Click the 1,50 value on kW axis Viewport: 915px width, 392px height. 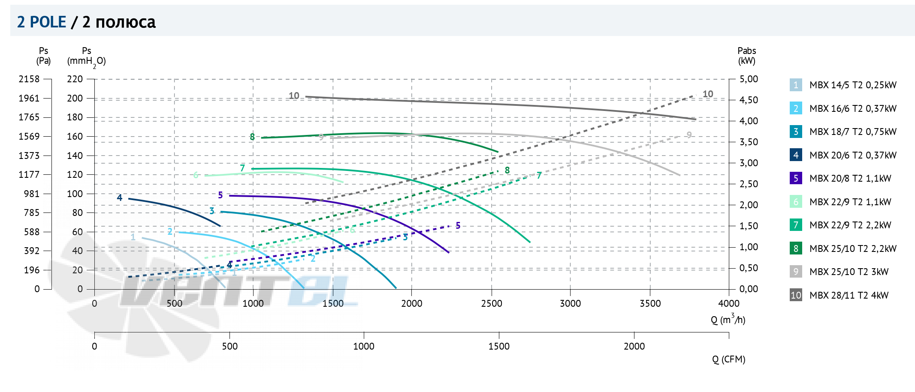point(749,226)
